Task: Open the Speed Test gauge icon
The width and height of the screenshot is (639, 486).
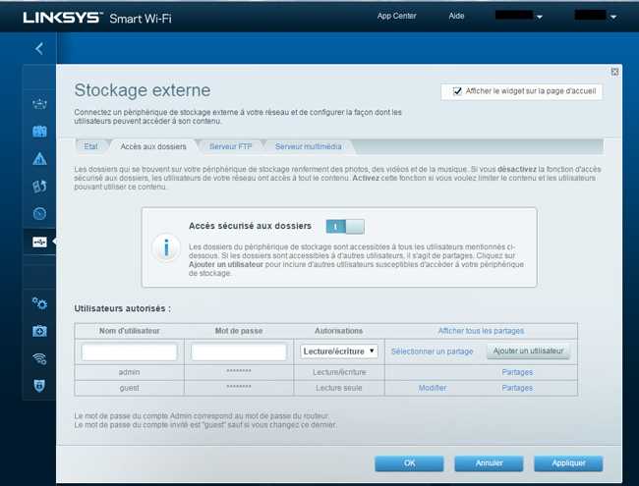Action: (x=39, y=214)
